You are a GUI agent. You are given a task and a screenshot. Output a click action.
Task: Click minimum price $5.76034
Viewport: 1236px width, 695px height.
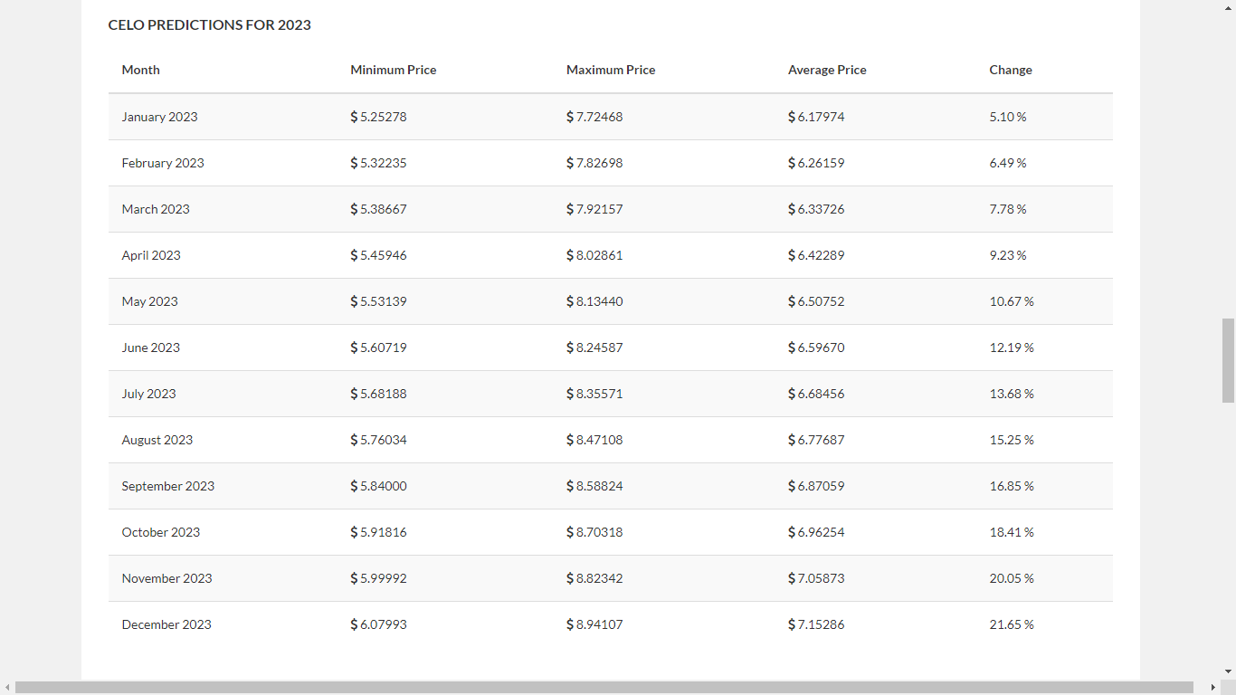pos(379,440)
